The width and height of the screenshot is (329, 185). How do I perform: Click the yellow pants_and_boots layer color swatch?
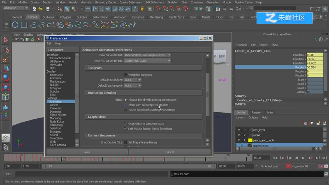pyautogui.click(x=250, y=140)
